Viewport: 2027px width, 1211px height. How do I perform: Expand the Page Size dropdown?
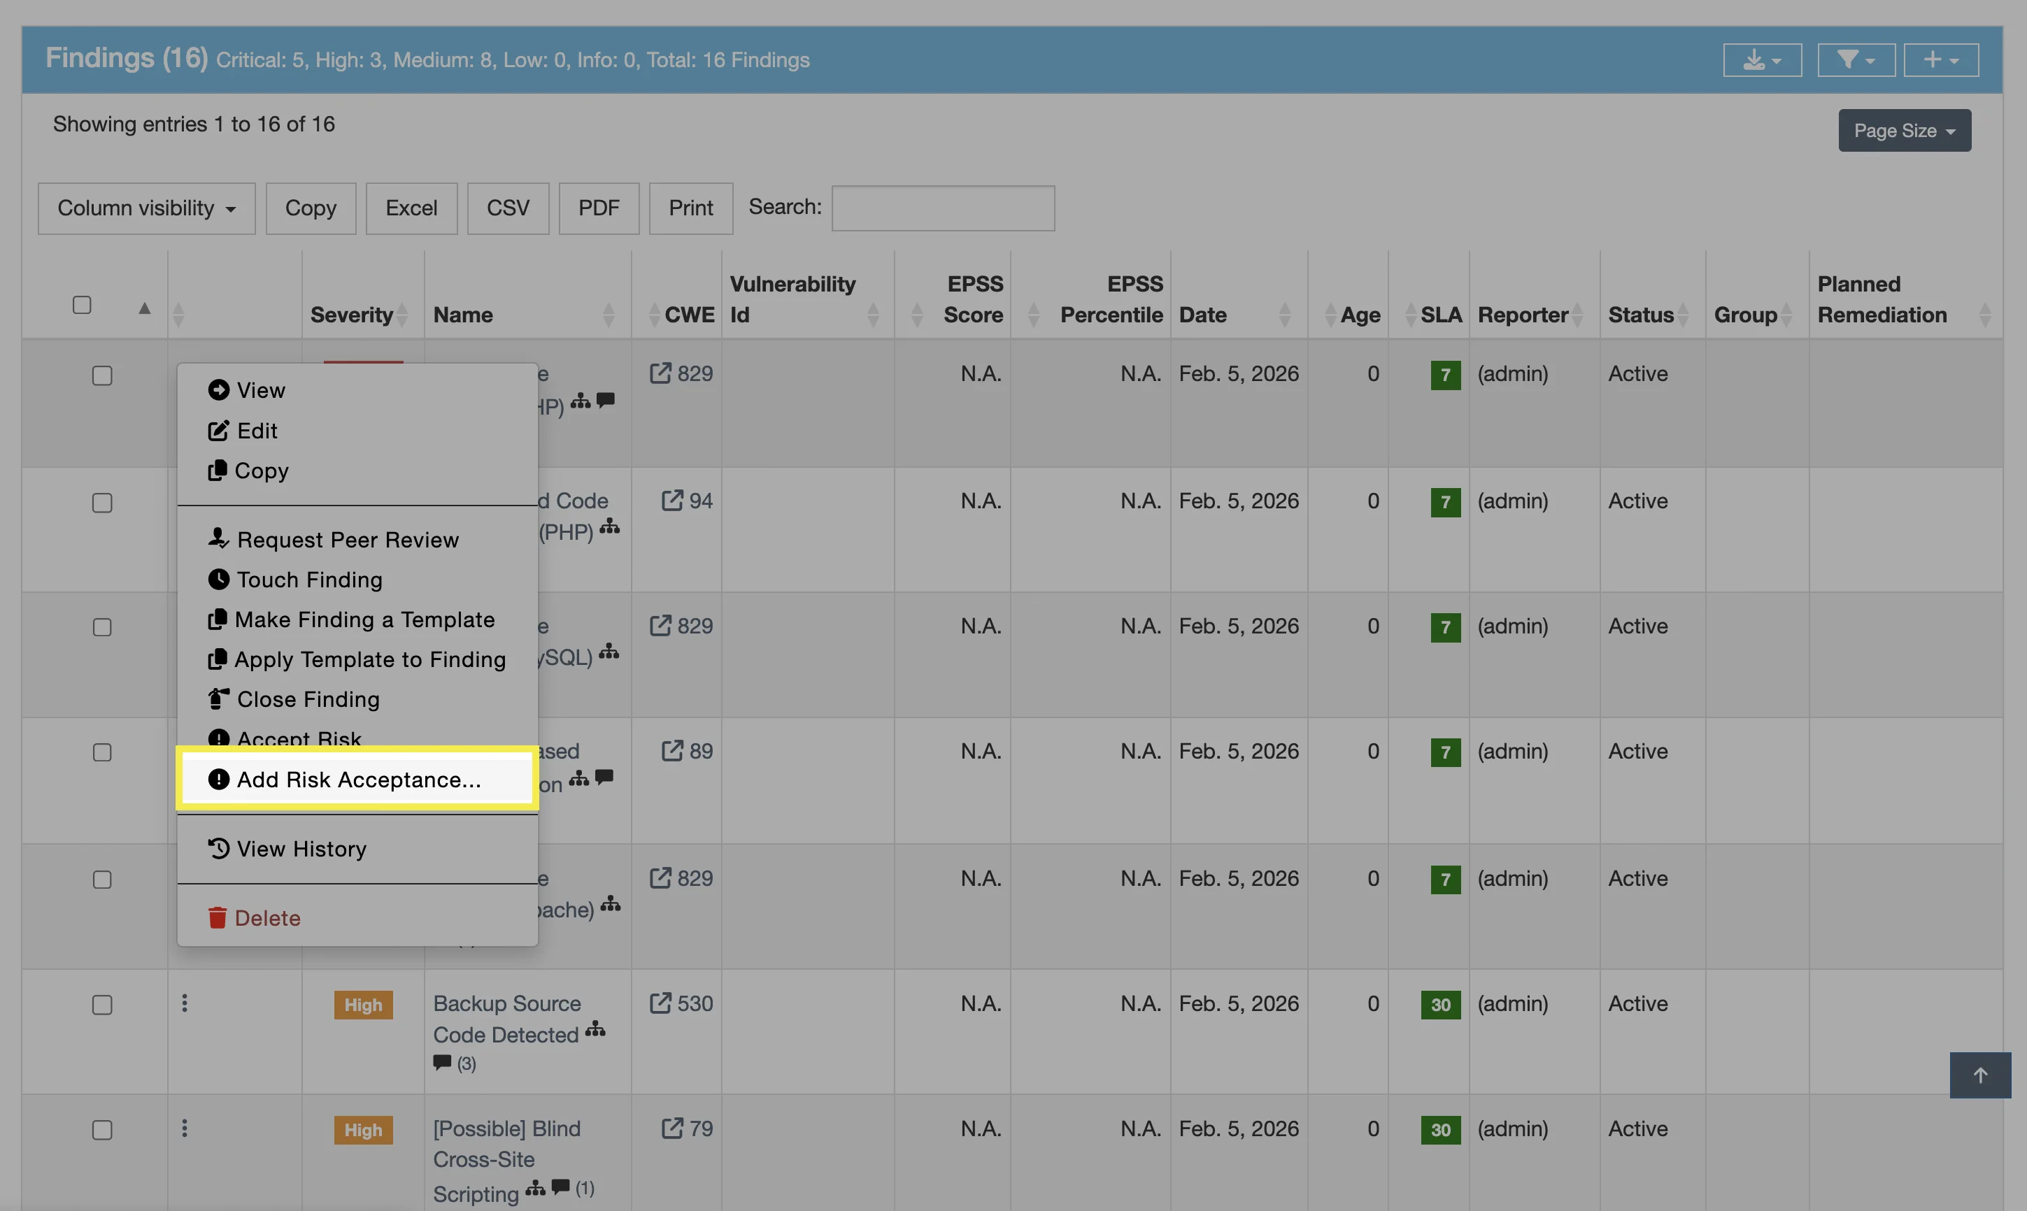coord(1904,131)
